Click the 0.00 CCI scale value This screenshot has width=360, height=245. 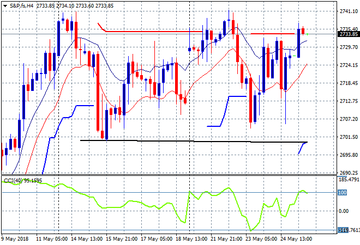(x=344, y=211)
